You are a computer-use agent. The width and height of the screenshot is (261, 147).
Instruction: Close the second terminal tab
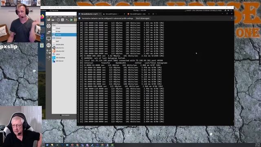[x=124, y=14]
